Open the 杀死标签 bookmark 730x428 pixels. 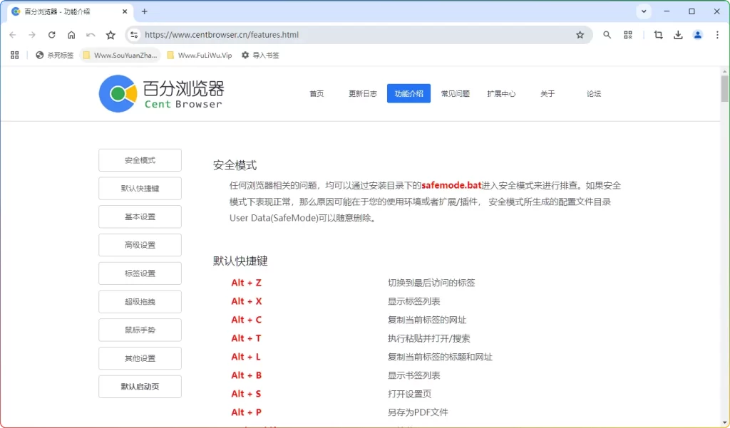tap(54, 56)
